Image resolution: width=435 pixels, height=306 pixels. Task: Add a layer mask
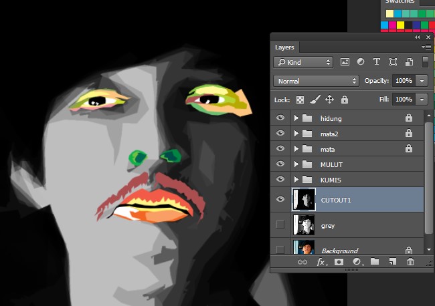point(339,262)
